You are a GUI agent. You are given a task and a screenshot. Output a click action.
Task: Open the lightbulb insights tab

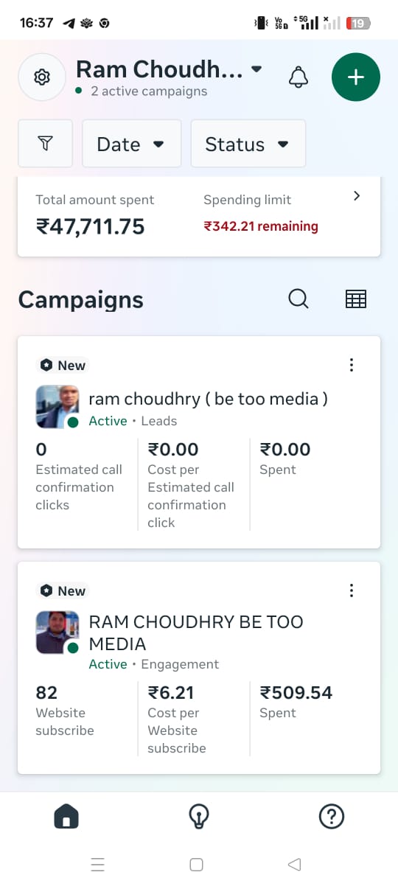click(199, 816)
